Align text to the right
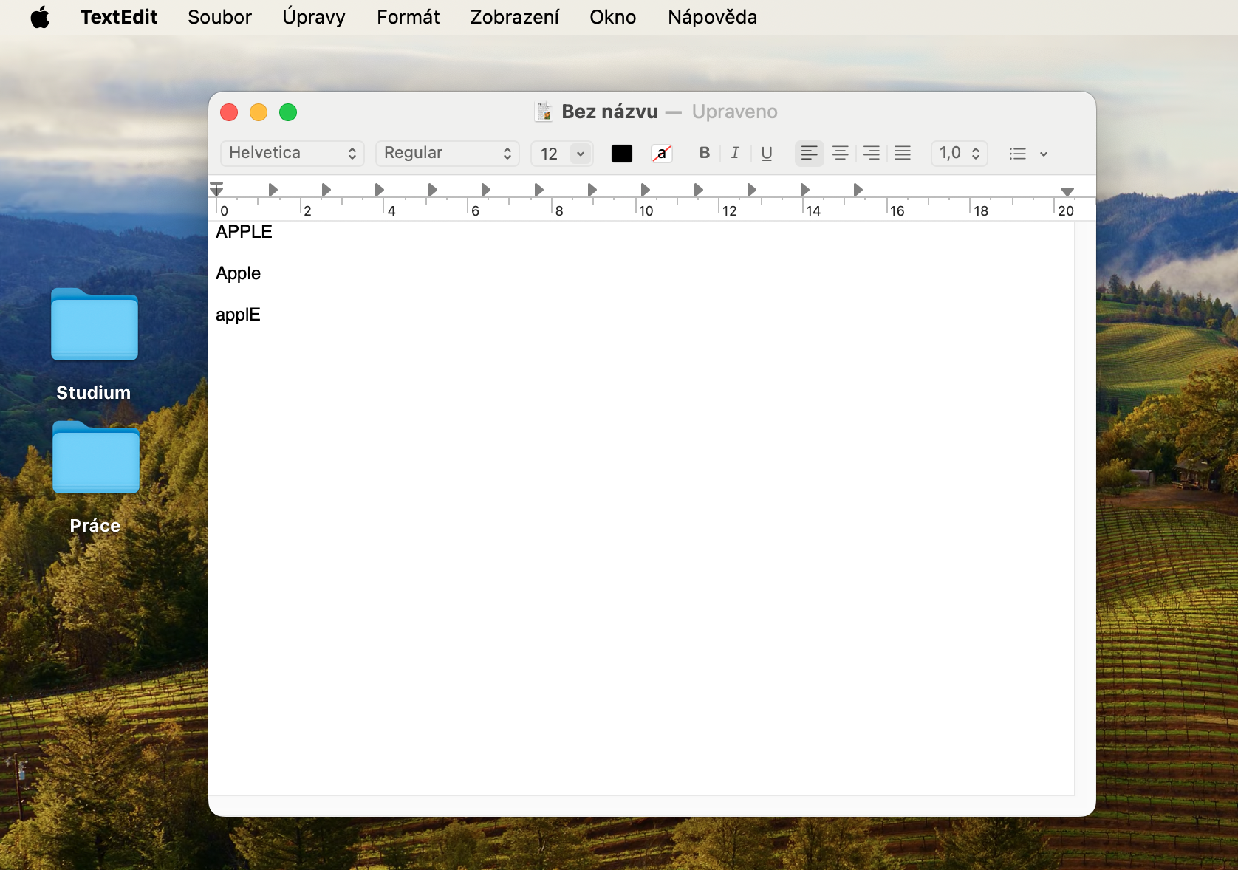This screenshot has width=1238, height=870. [872, 153]
